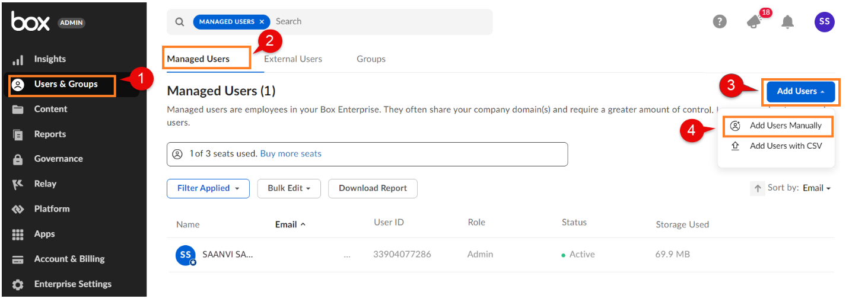
Task: Open Relay section
Action: click(45, 184)
